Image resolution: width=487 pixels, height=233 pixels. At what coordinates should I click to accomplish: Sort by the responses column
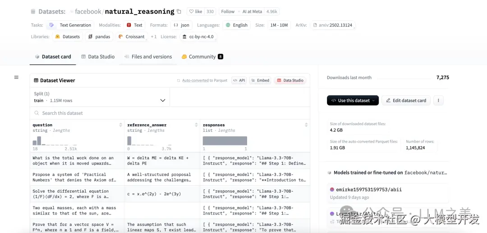pos(306,125)
